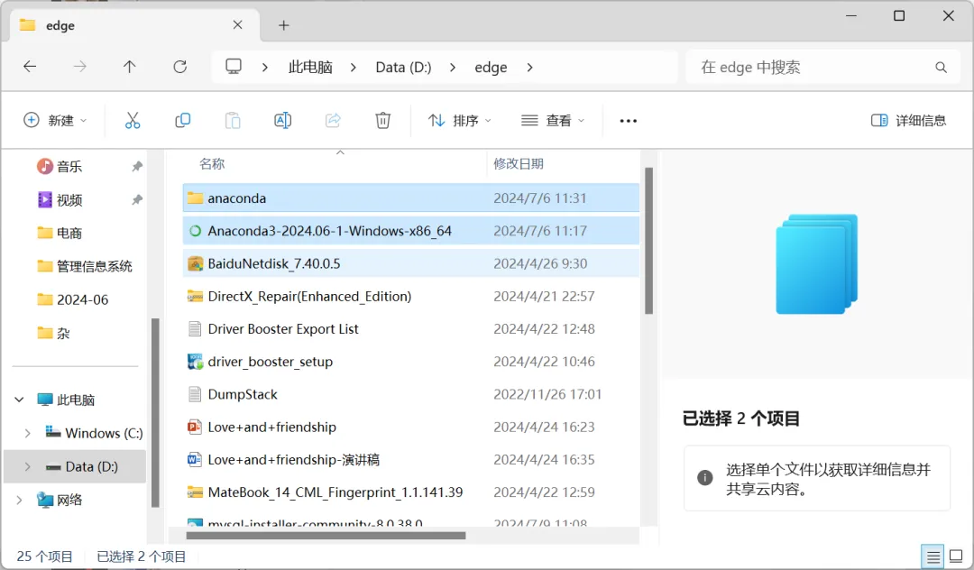Select the edge tab
974x570 pixels.
tap(134, 25)
